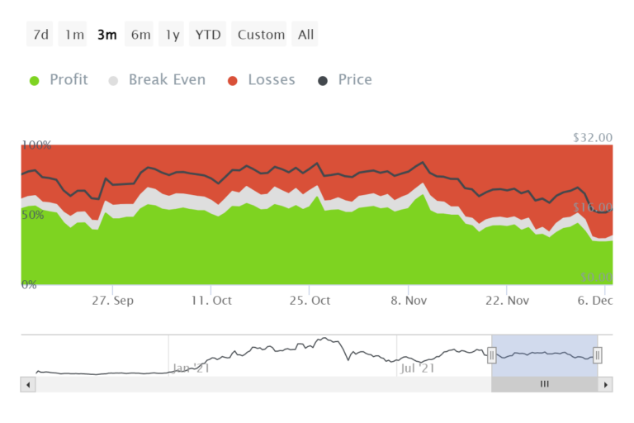Click the green Profit legend dot
This screenshot has width=634, height=423.
35,80
